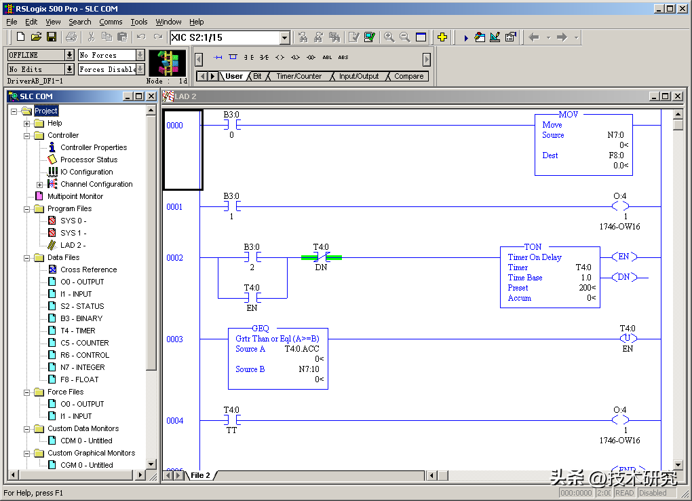
Task: Expand the Help folder in tree
Action: click(27, 124)
